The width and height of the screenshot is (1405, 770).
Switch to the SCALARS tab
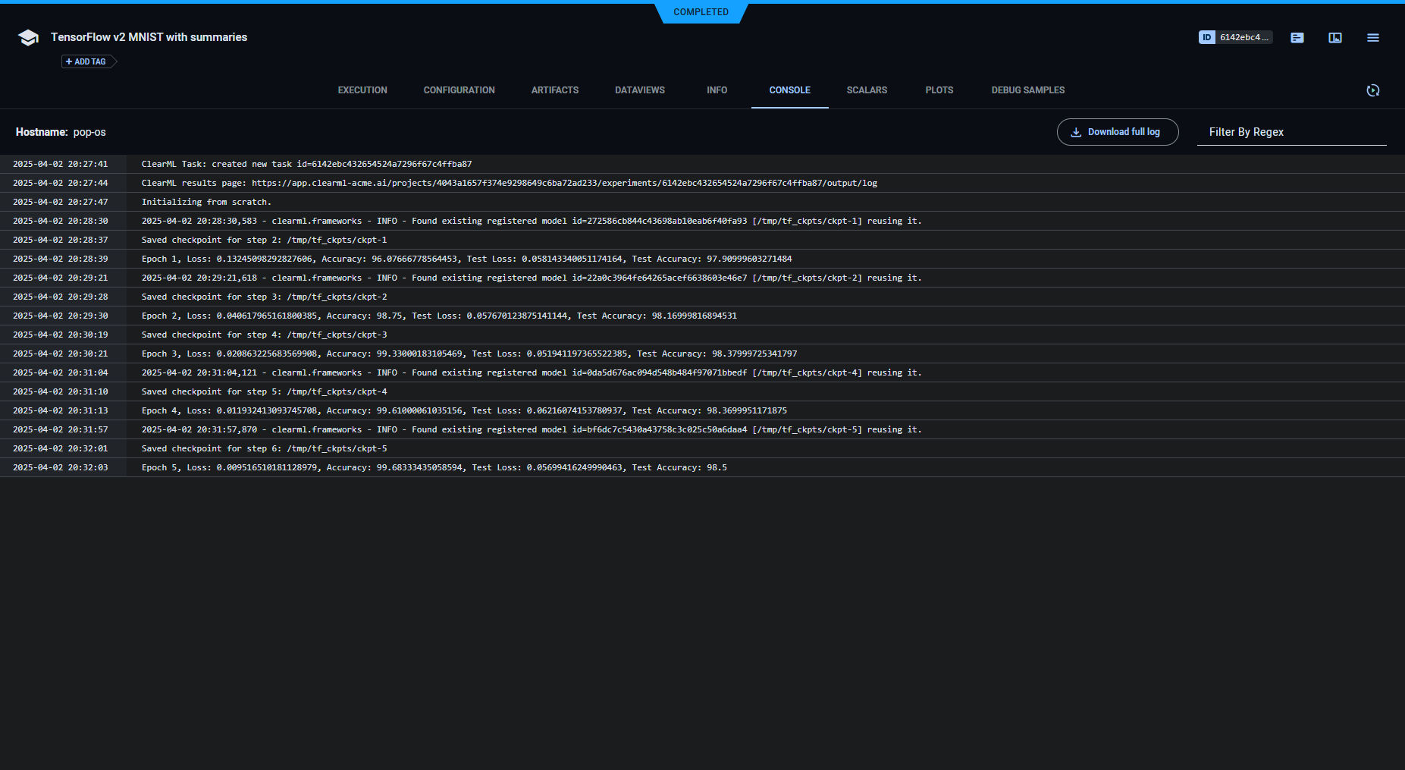point(867,90)
